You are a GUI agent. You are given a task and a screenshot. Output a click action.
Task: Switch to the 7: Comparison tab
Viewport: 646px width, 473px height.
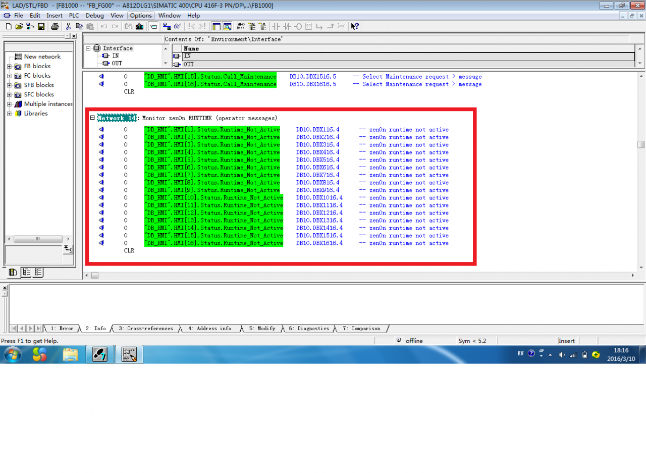tap(361, 329)
